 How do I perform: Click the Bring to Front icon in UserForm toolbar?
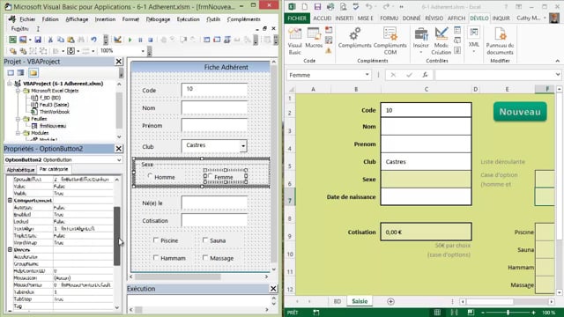pos(13,51)
